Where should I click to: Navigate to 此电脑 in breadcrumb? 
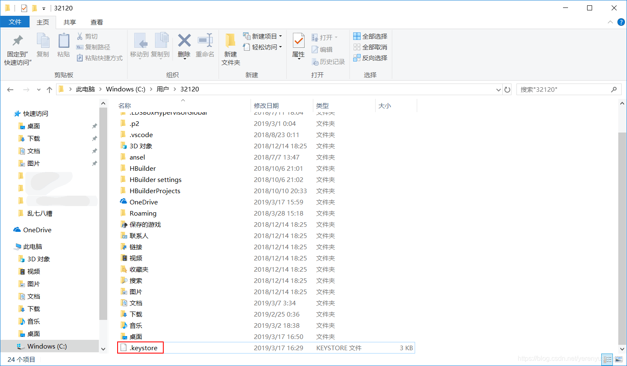[x=86, y=89]
